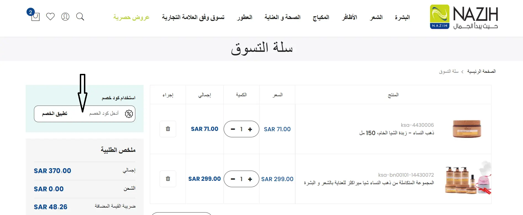This screenshot has height=215, width=523.
Task: Open the user account icon
Action: [65, 17]
